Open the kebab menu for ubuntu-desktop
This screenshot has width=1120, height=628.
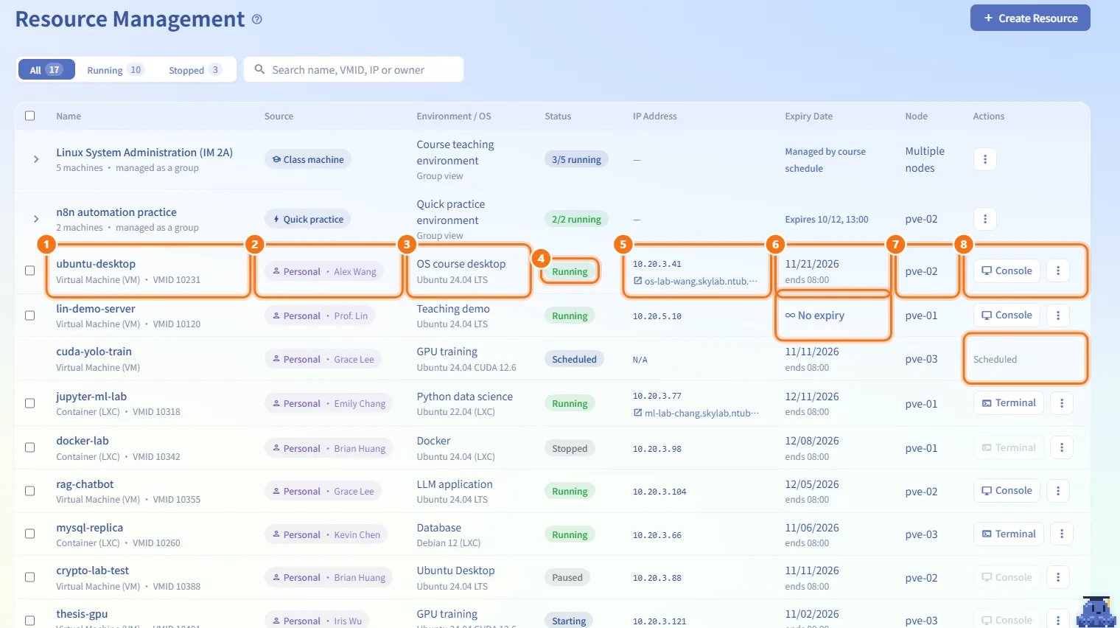click(1058, 271)
